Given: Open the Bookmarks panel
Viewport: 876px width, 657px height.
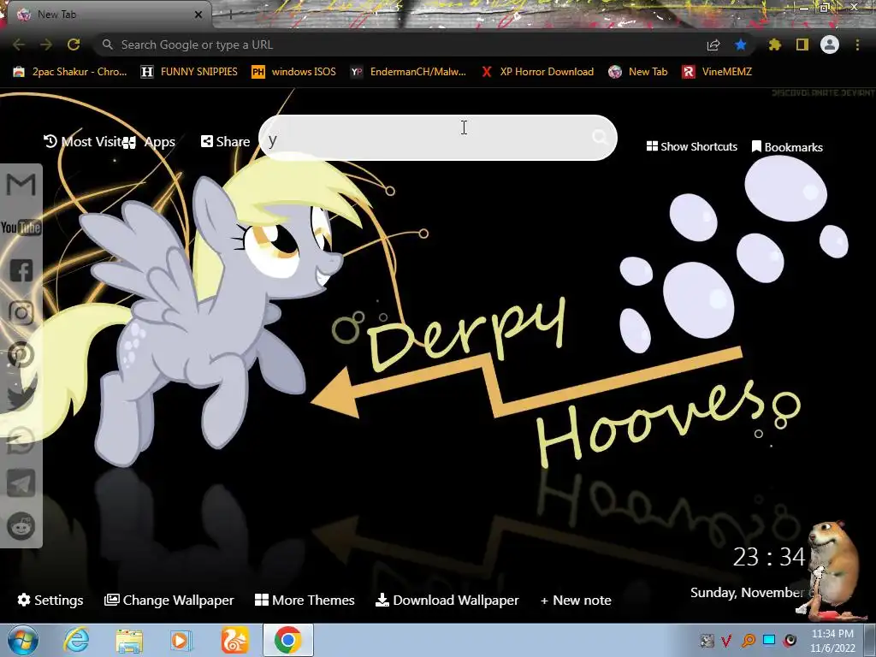Looking at the screenshot, I should 787,147.
